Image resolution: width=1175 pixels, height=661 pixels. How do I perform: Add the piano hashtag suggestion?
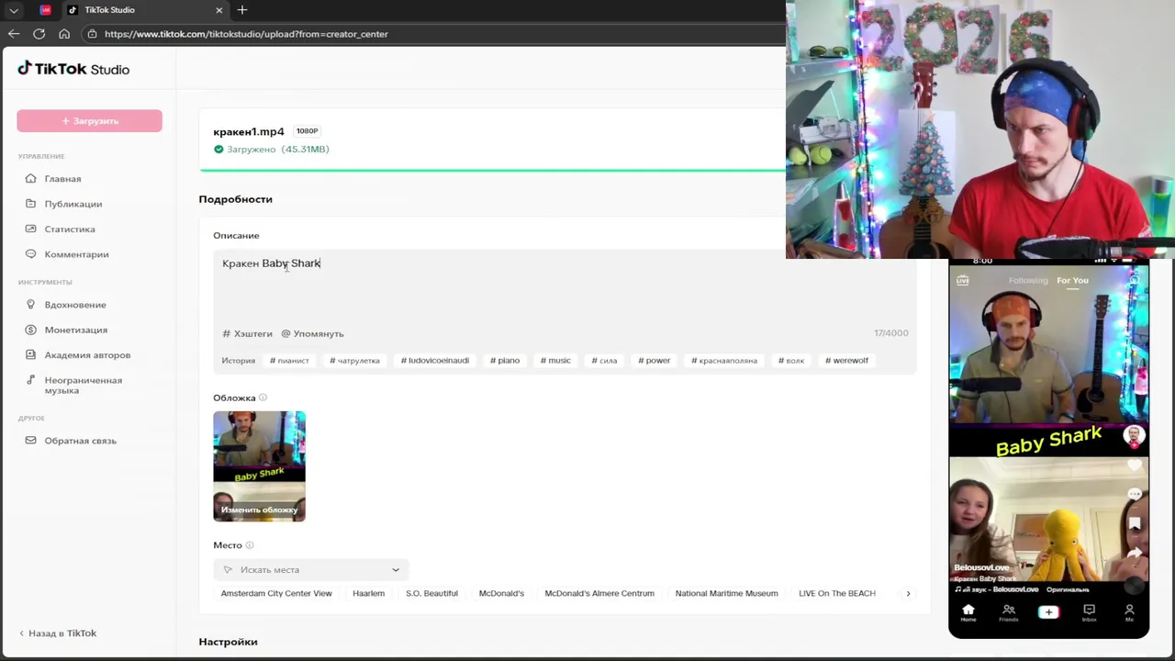pos(505,361)
